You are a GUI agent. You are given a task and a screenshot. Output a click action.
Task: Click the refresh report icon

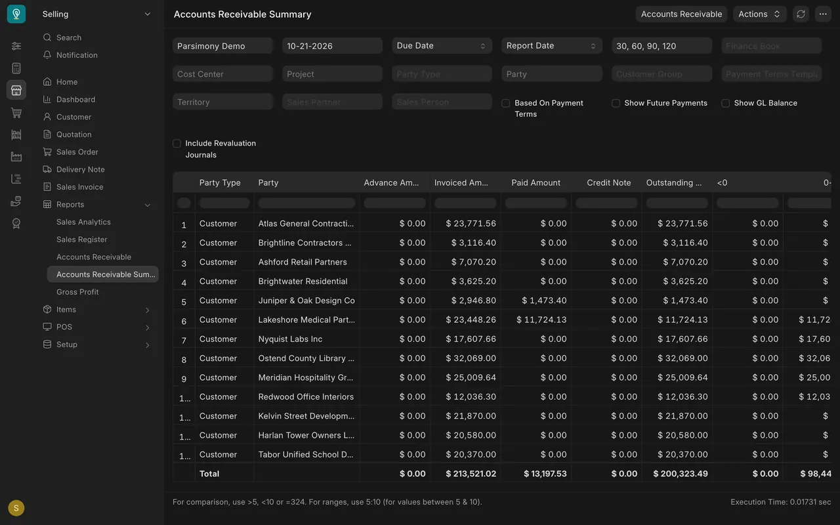pyautogui.click(x=801, y=14)
